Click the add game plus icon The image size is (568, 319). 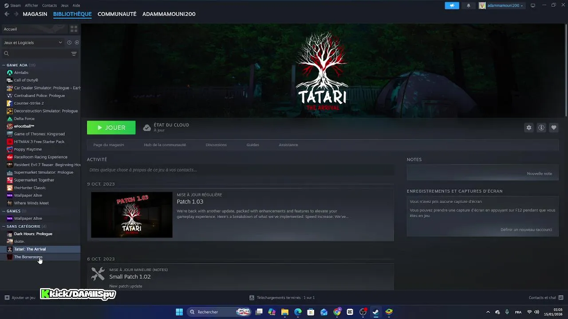(x=7, y=298)
